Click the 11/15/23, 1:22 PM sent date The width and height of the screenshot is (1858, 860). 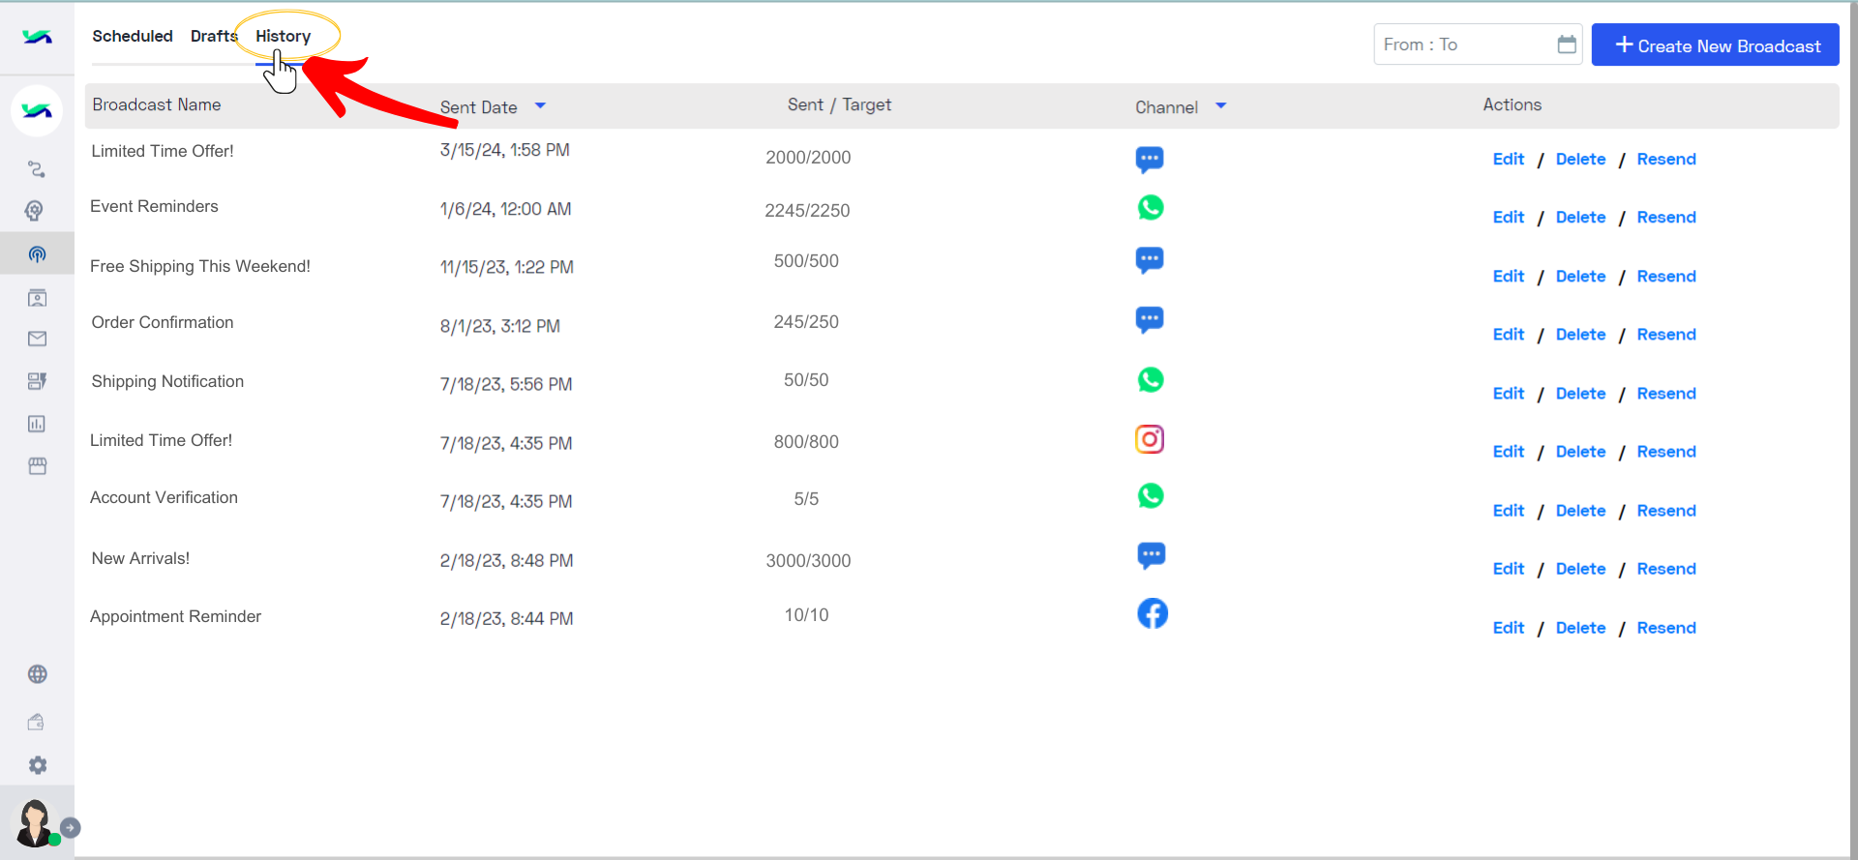coord(506,267)
